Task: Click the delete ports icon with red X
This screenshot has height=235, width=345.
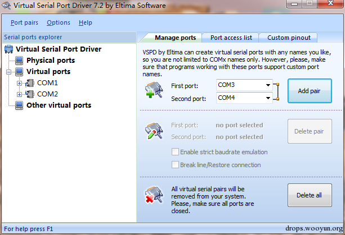Action: (154, 195)
